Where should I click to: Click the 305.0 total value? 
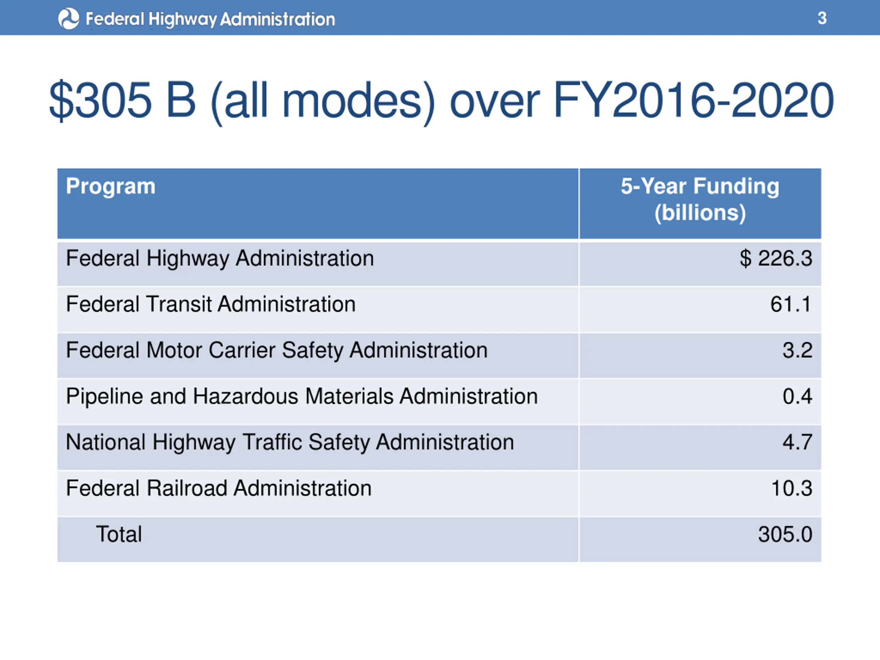tap(784, 534)
